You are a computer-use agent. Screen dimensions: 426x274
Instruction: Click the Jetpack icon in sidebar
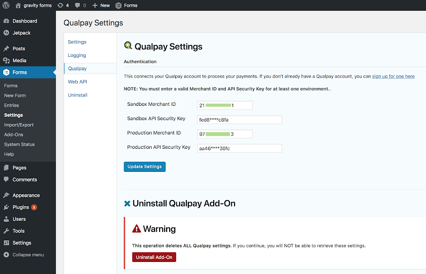6,33
